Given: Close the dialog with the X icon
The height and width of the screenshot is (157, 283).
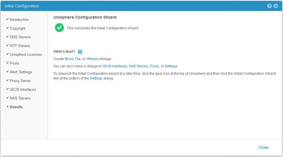Looking at the screenshot, I should [276, 6].
